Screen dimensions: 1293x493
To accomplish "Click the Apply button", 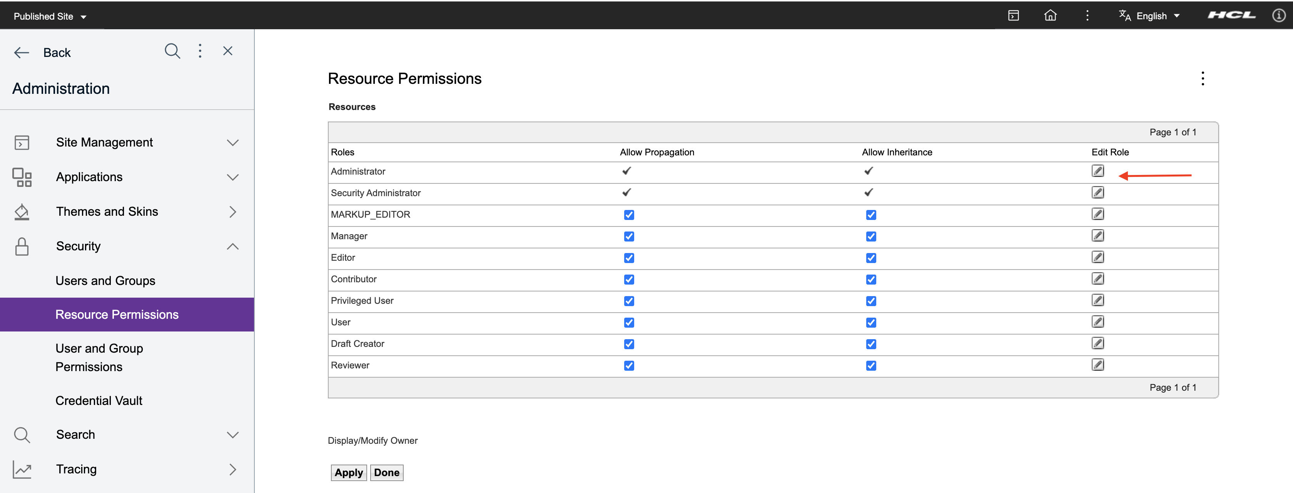I will click(x=348, y=473).
